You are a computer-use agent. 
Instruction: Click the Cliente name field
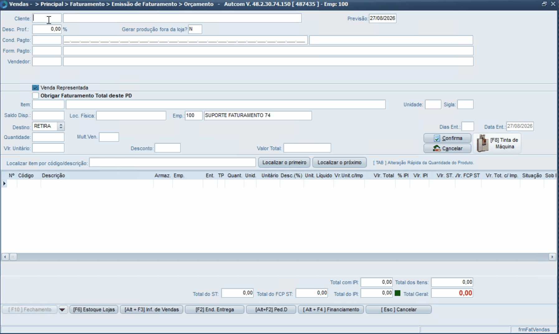coord(182,18)
